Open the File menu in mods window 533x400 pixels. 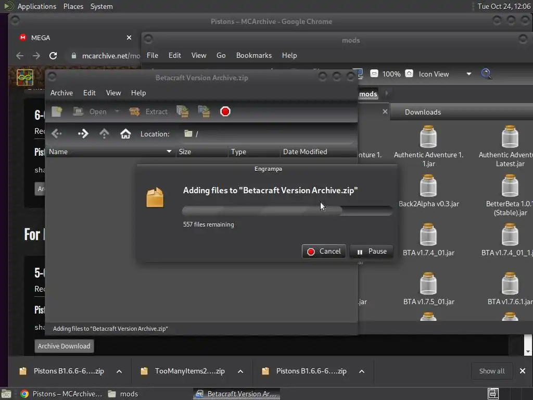click(x=153, y=55)
